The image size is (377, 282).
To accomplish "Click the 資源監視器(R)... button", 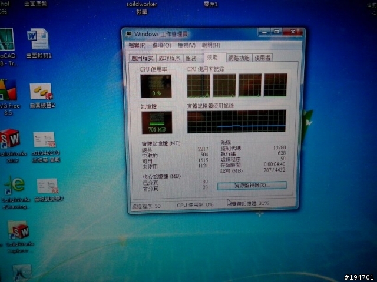I will coord(252,186).
